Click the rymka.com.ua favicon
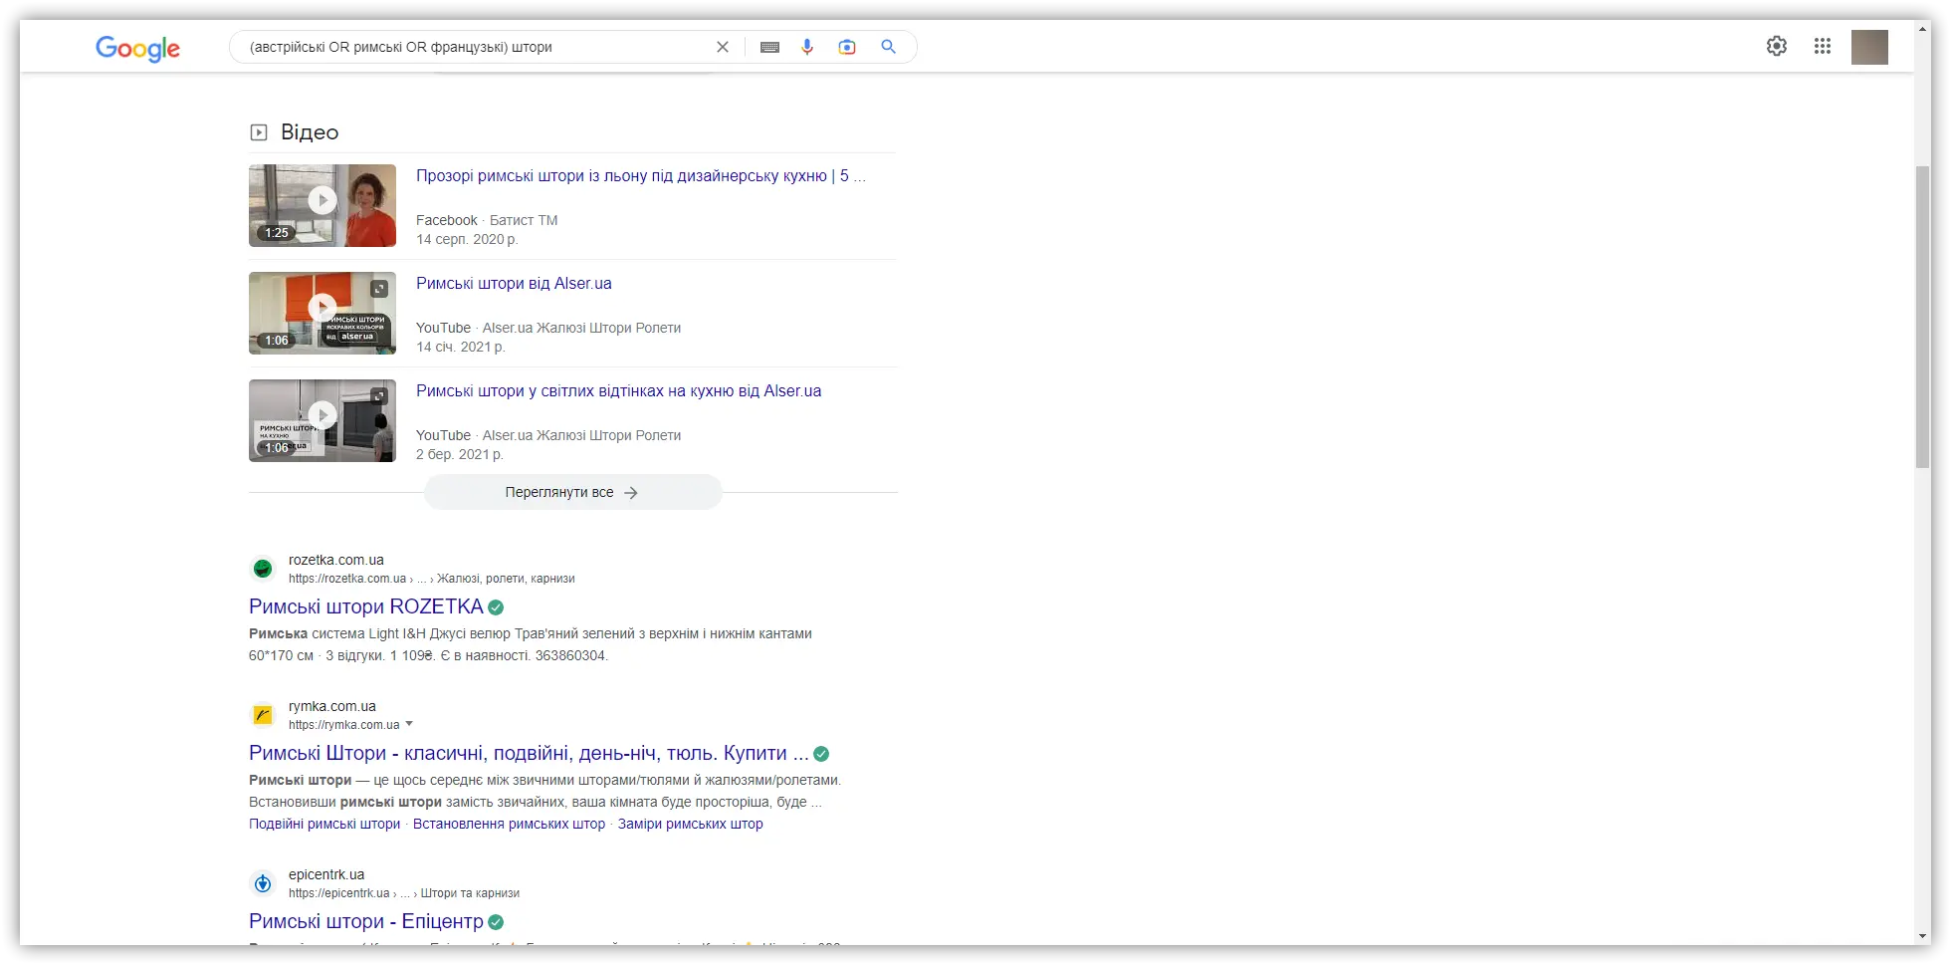 tap(263, 715)
